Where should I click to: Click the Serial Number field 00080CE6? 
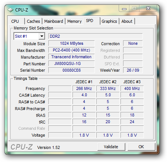[71, 70]
